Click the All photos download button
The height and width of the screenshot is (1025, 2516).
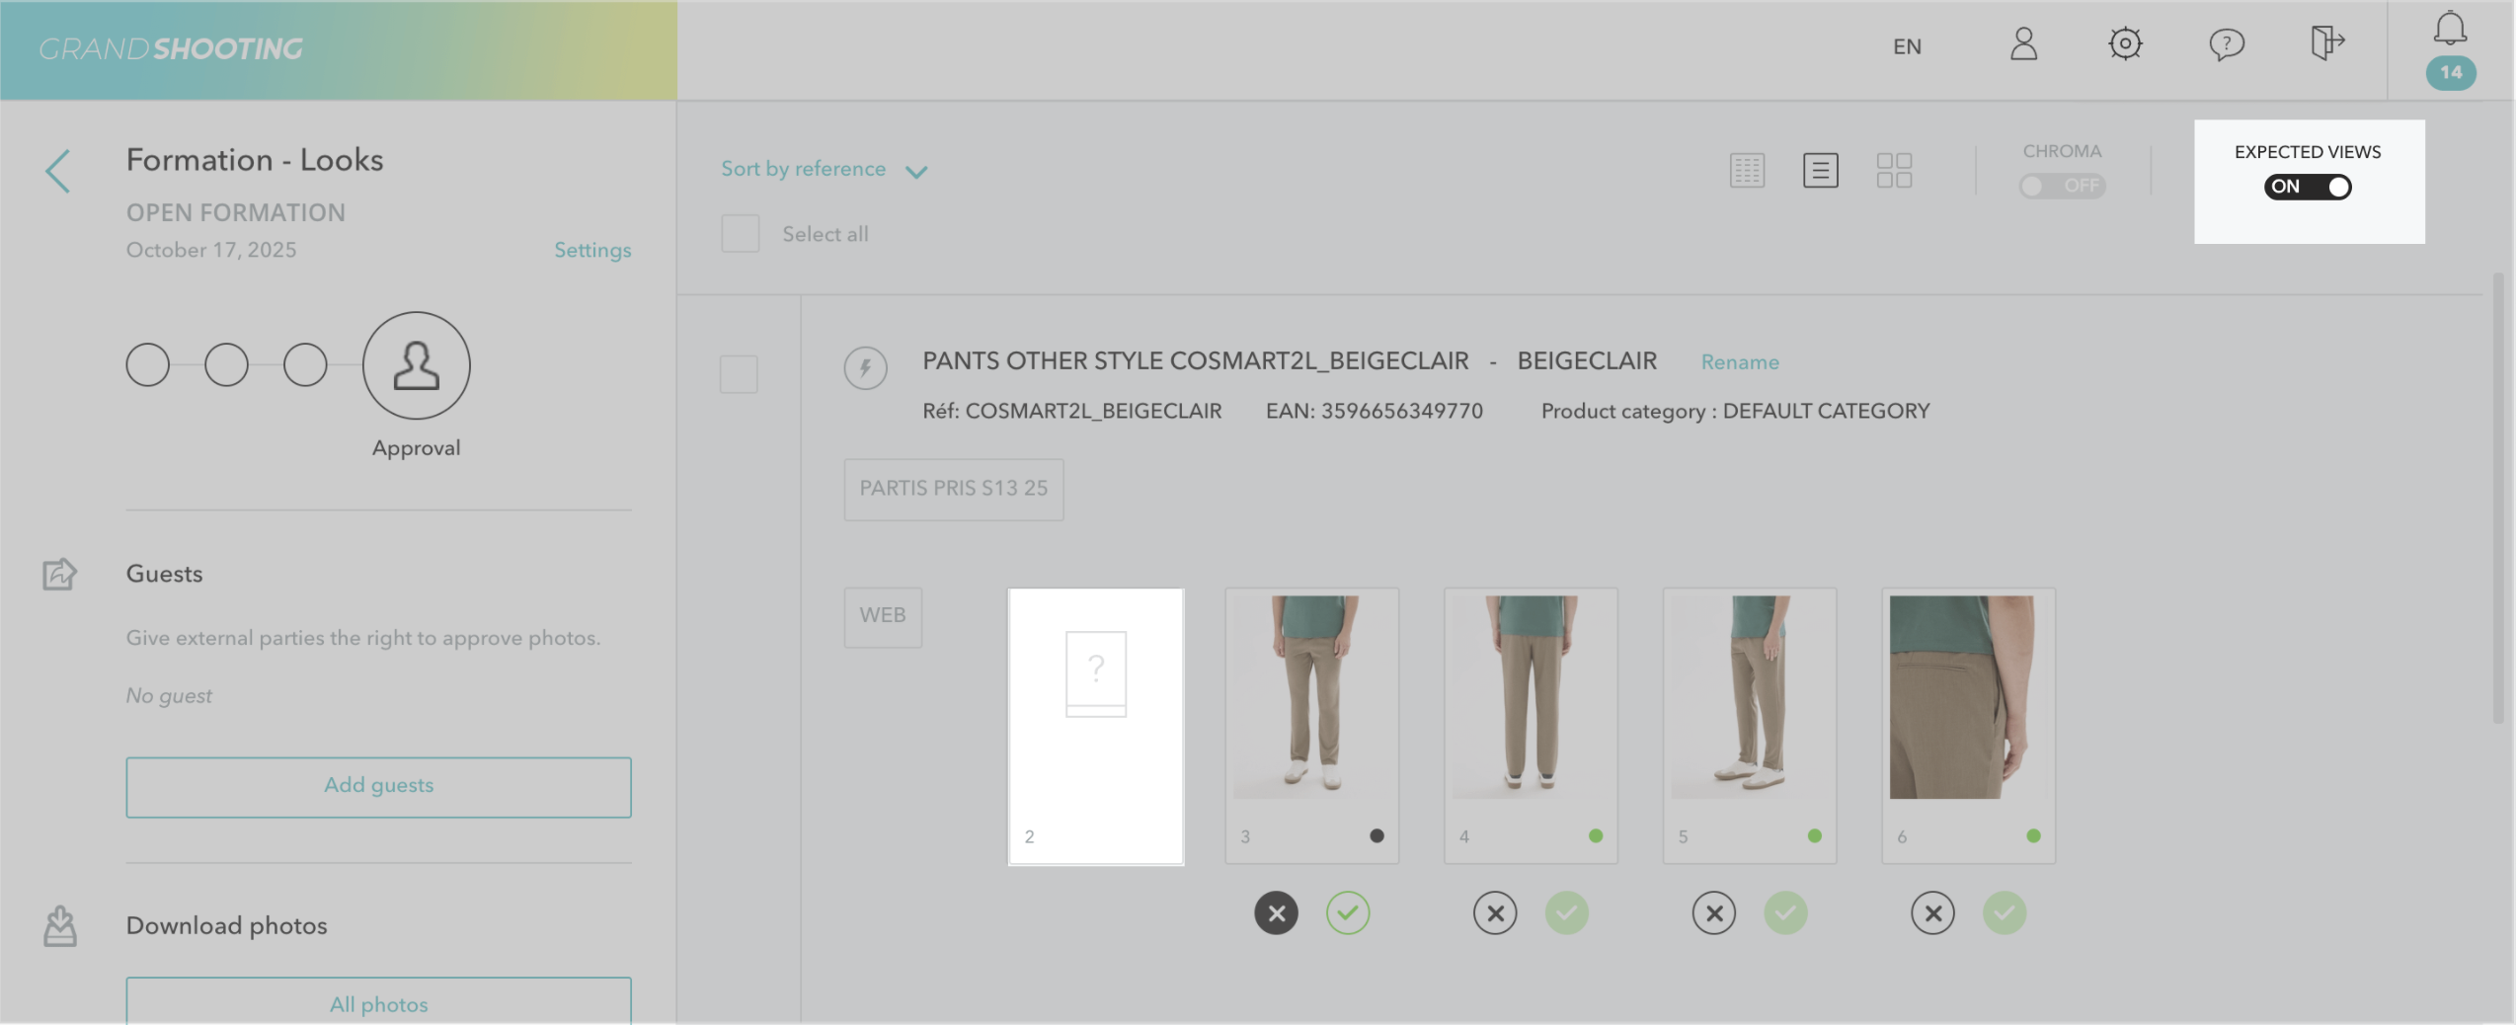point(378,1001)
